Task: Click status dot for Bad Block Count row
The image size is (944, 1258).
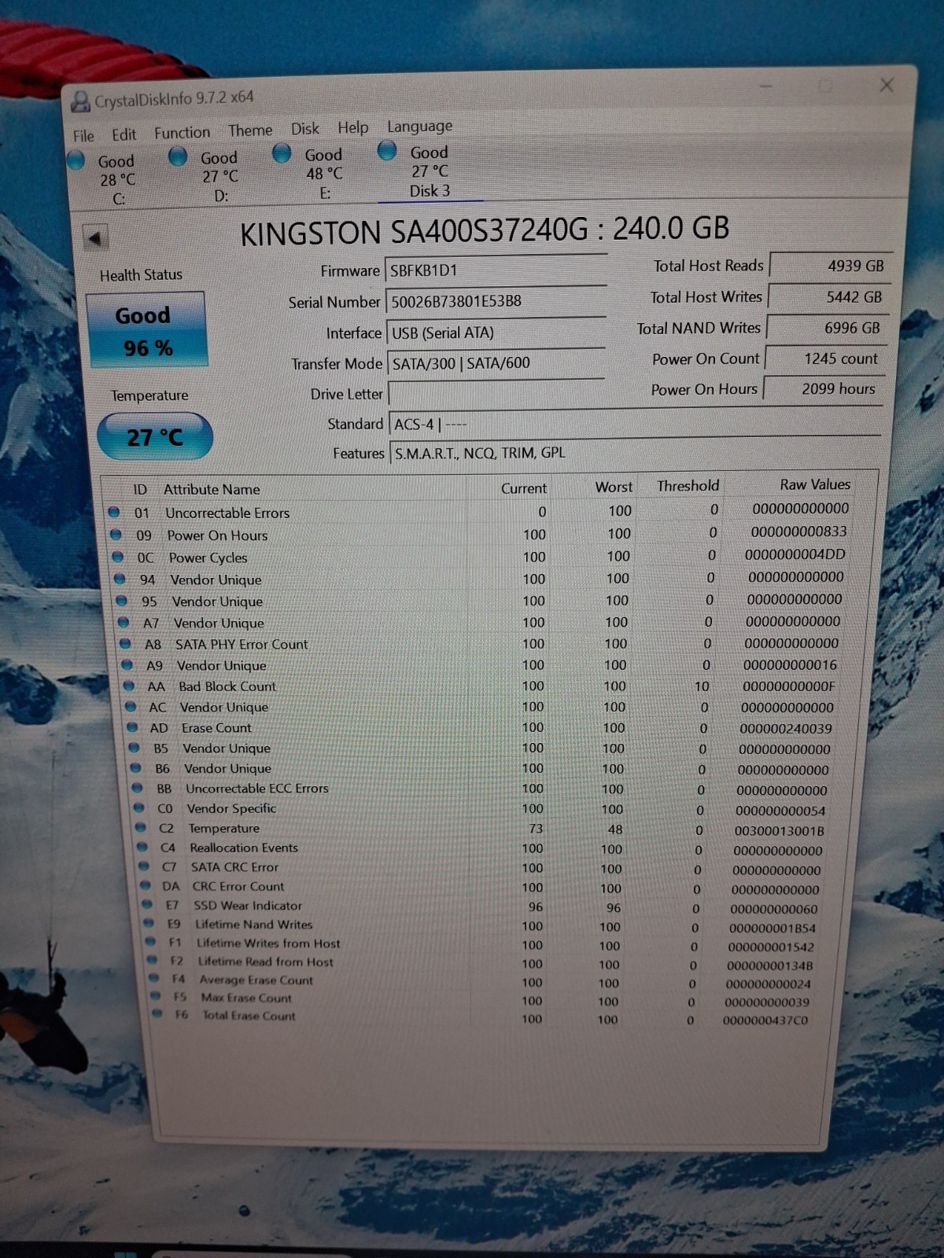Action: pyautogui.click(x=129, y=686)
